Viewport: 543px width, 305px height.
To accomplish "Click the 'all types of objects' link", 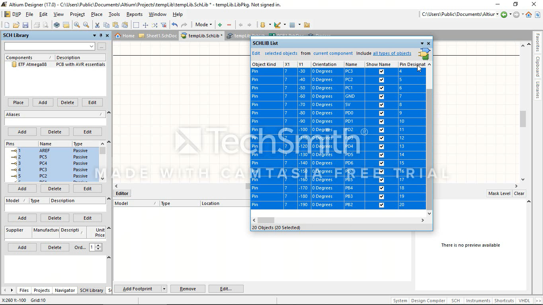I will tap(392, 53).
